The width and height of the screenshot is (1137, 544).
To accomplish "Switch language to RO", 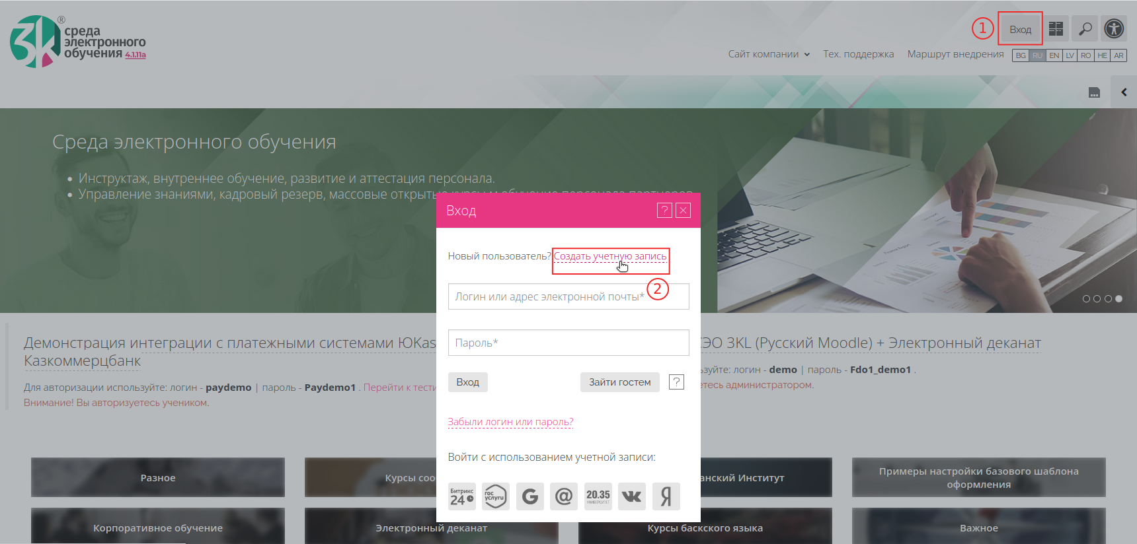I will pos(1085,55).
